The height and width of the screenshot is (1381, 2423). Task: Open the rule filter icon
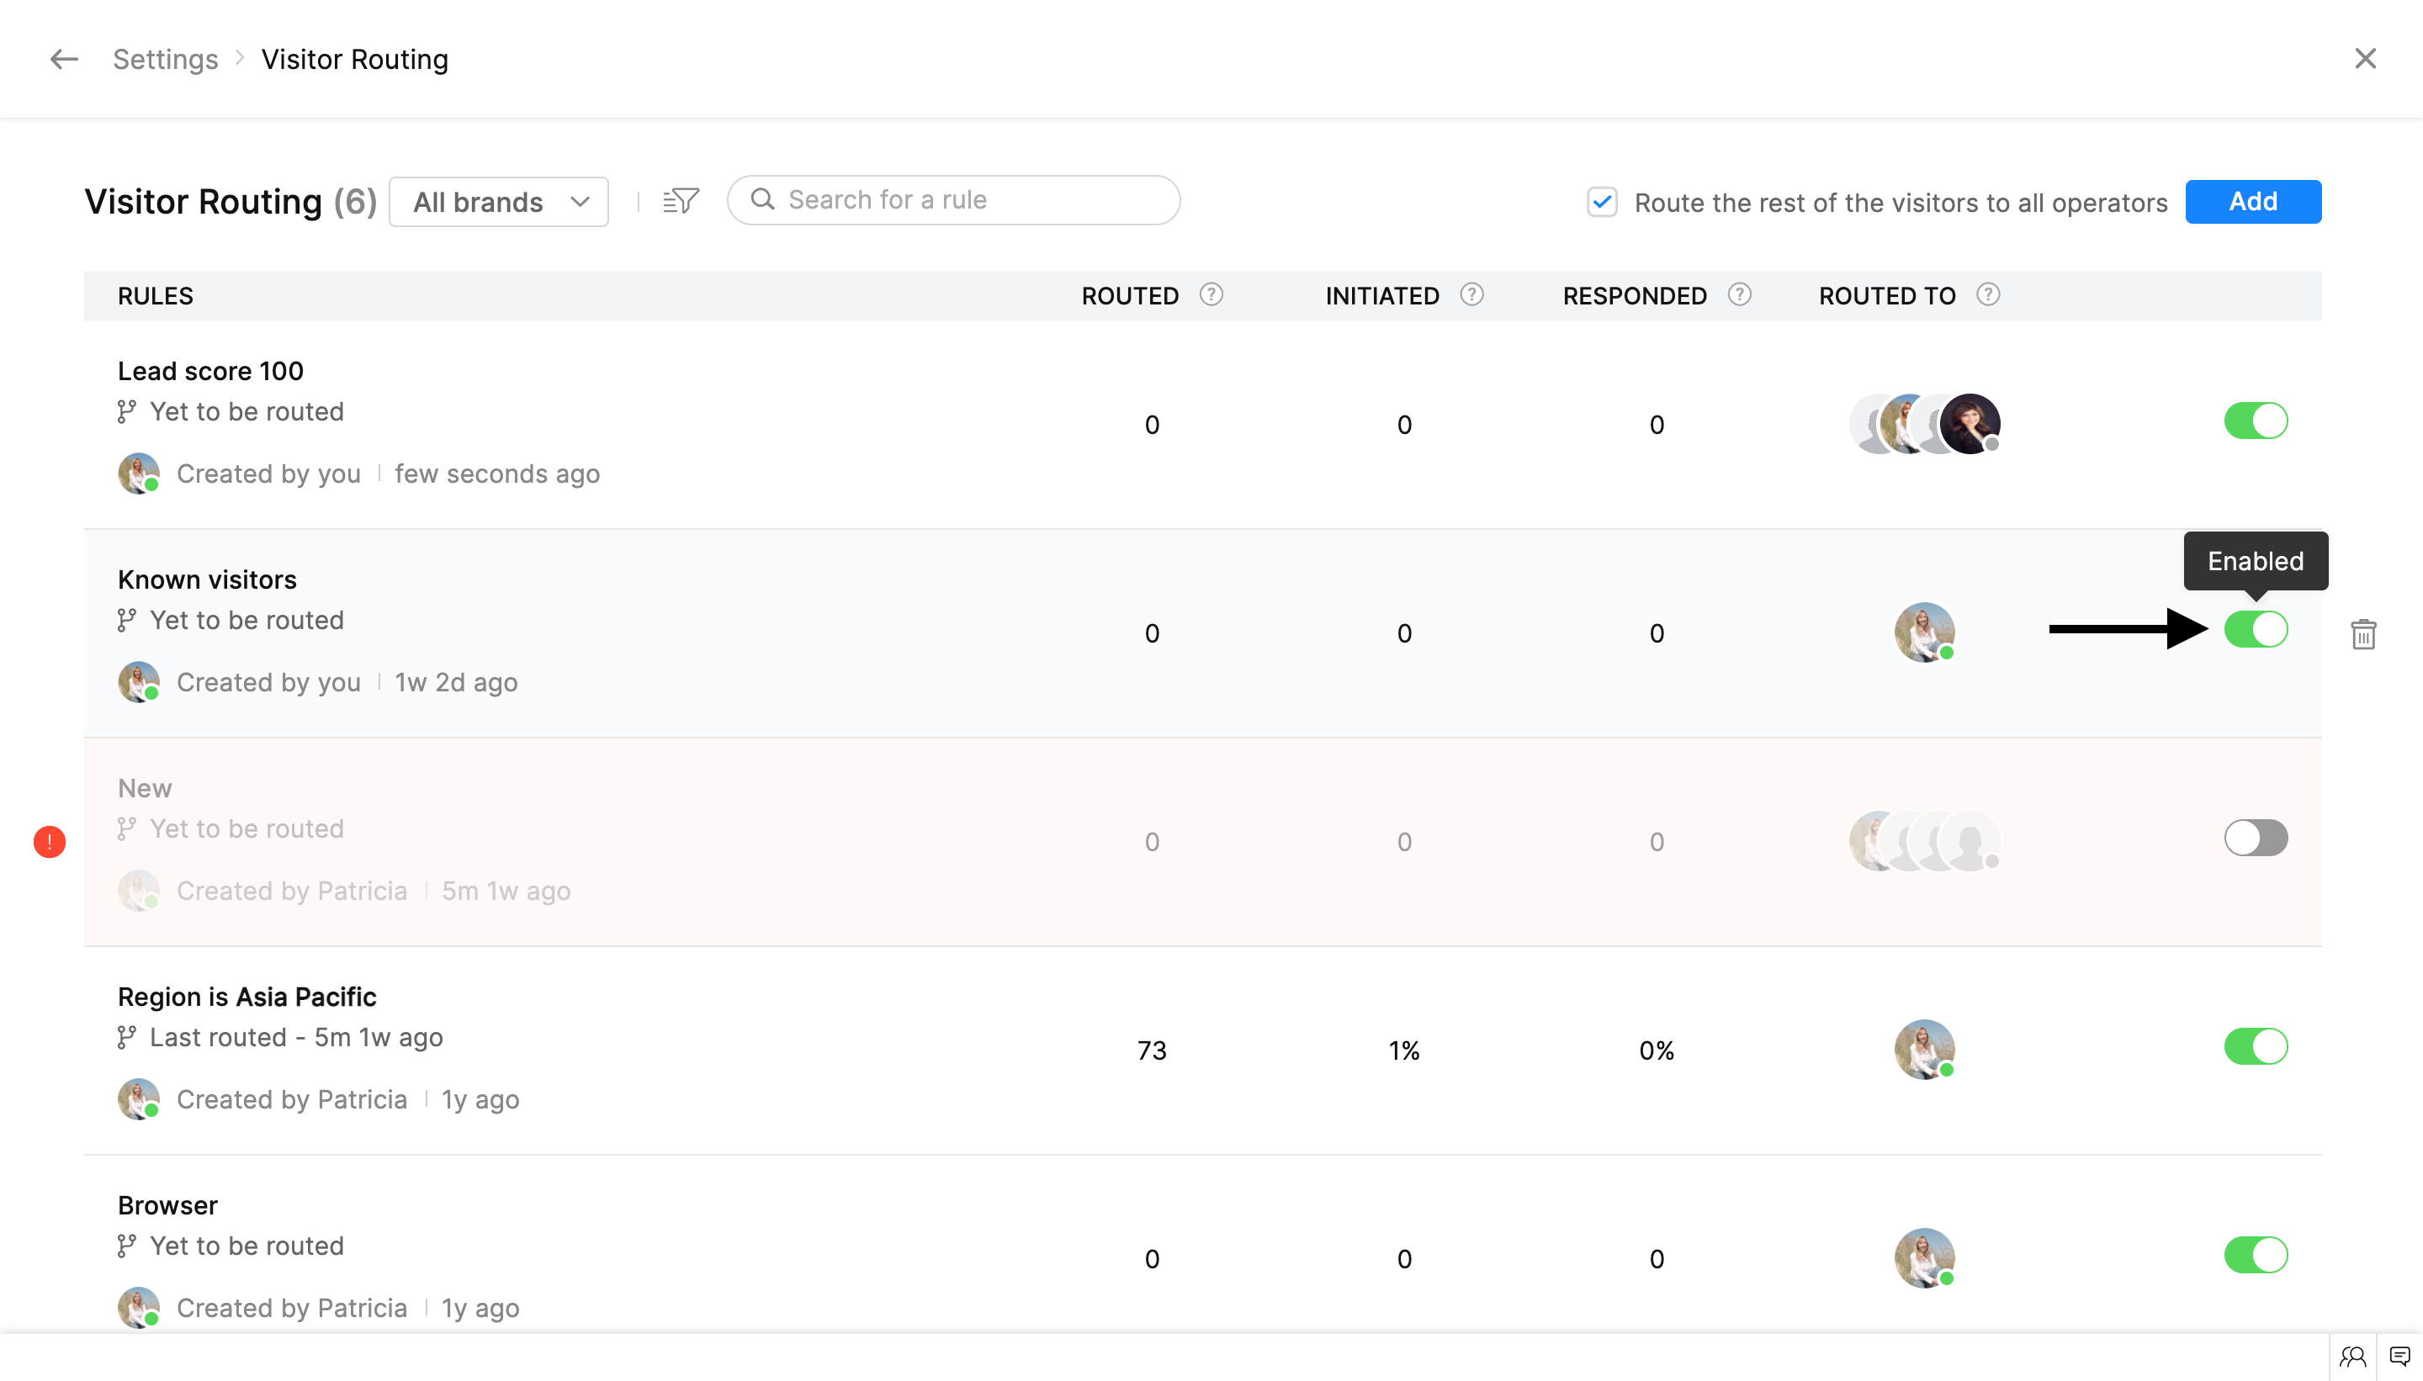(681, 200)
